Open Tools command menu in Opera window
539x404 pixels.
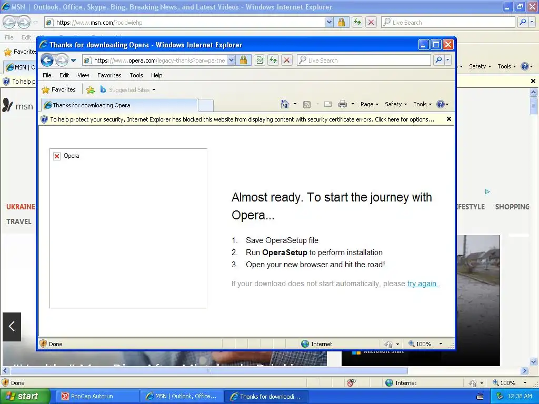click(422, 104)
